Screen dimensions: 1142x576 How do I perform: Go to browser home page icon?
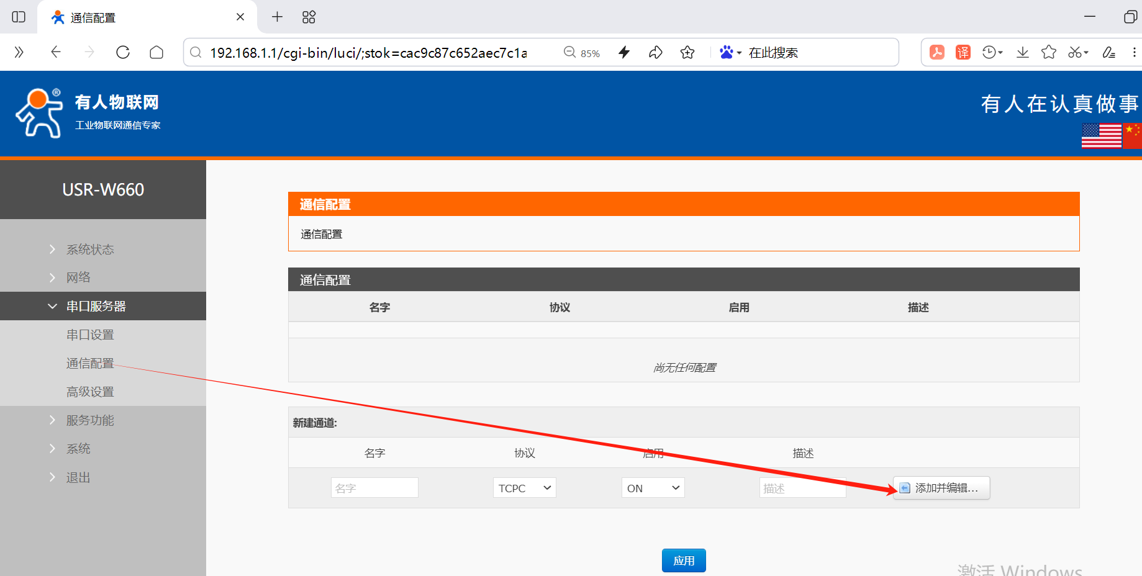coord(156,53)
